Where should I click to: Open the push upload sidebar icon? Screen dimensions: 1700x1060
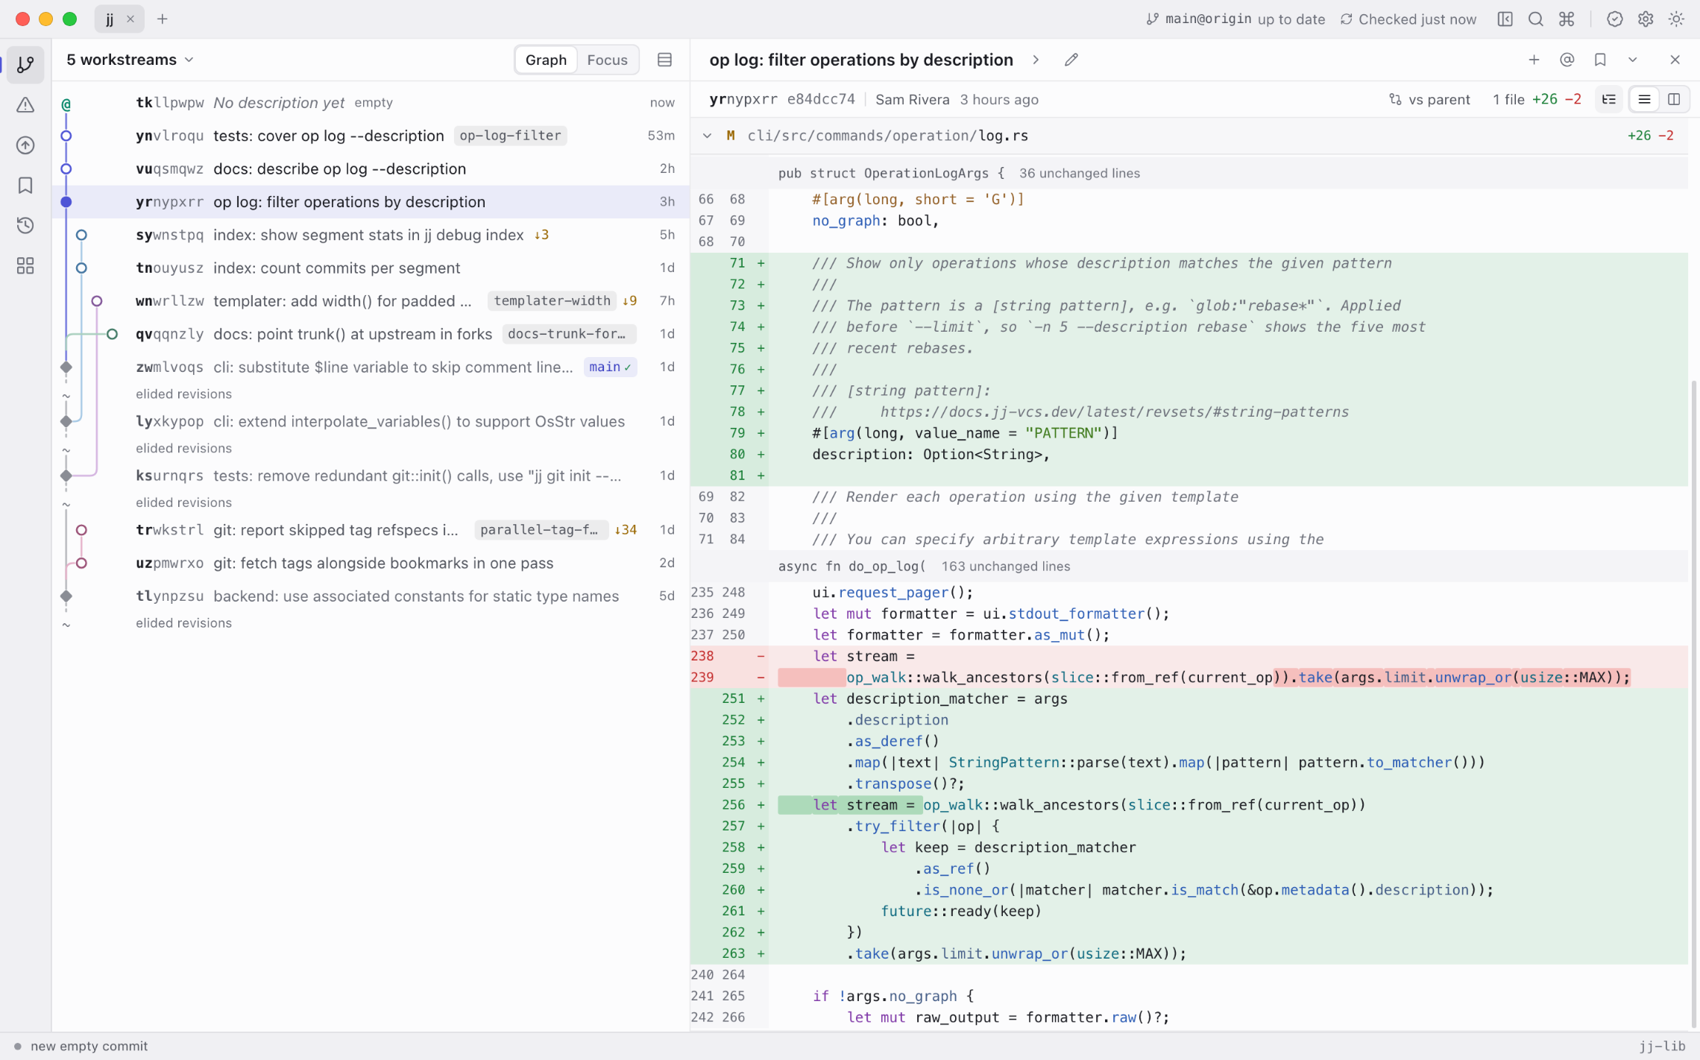coord(25,145)
